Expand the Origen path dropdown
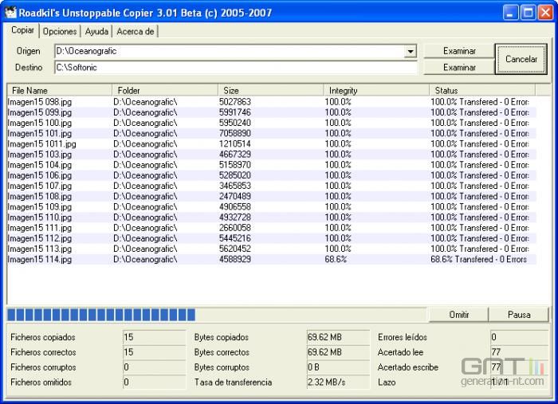558x404 pixels. point(411,51)
